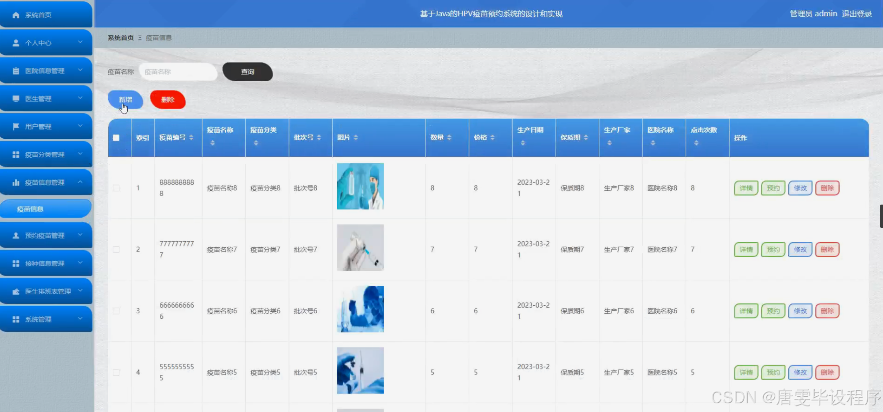Open vaccine image thumbnail in row 1
This screenshot has height=412, width=883.
[360, 186]
